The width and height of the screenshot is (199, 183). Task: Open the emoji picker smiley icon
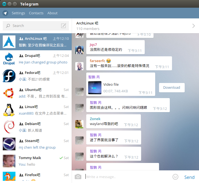click(x=175, y=177)
